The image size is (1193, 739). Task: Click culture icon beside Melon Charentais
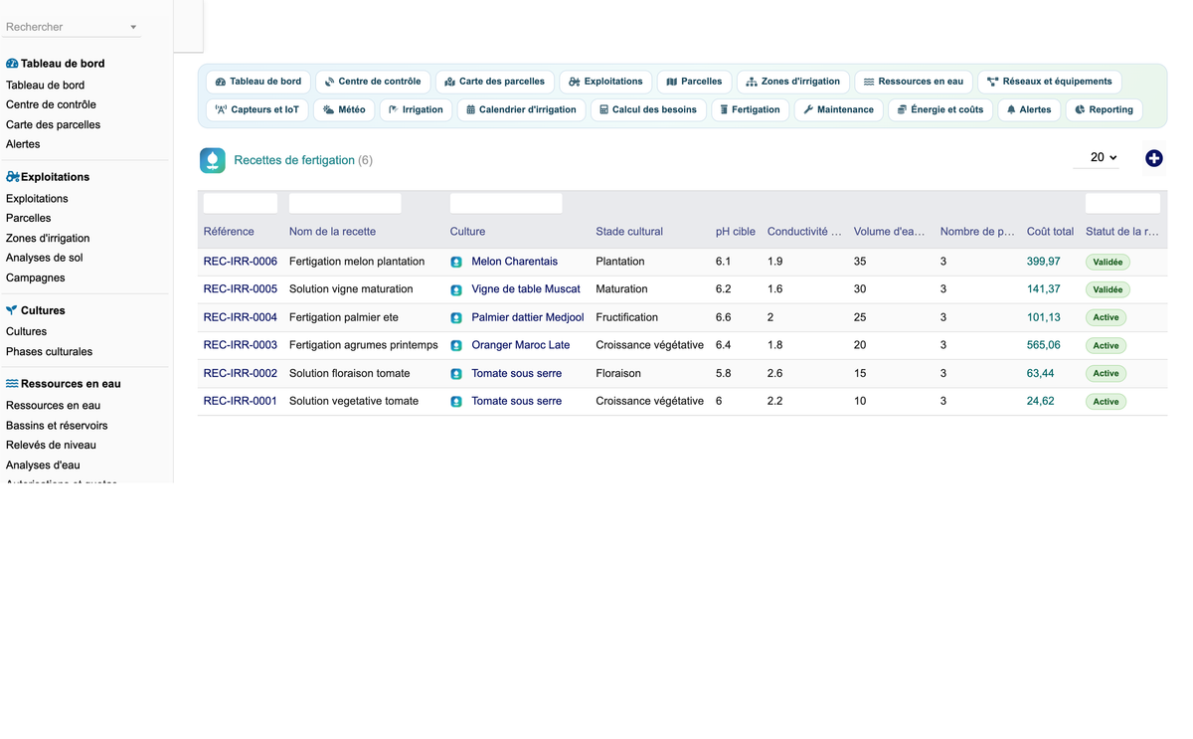tap(456, 262)
